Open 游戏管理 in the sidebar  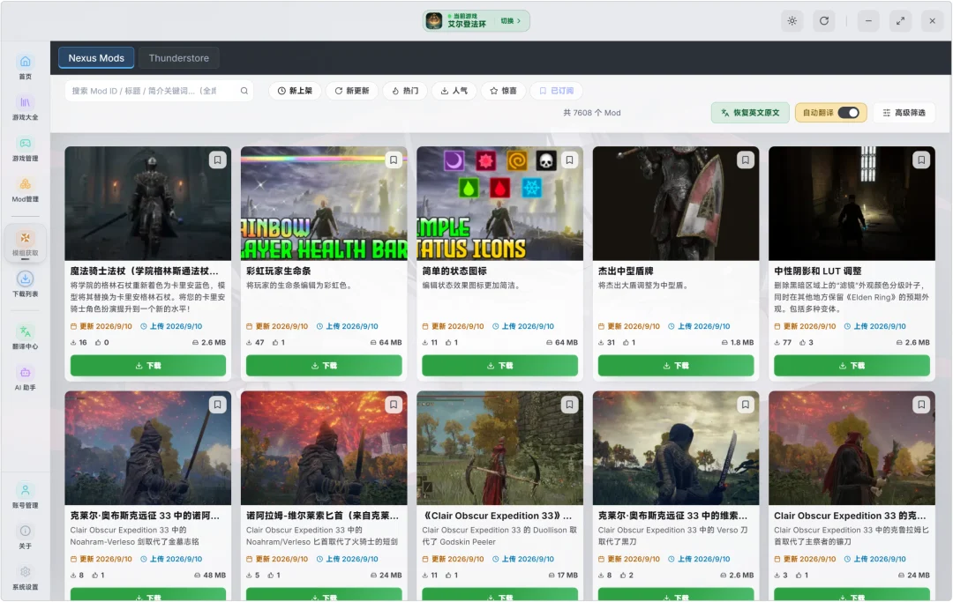pos(25,149)
